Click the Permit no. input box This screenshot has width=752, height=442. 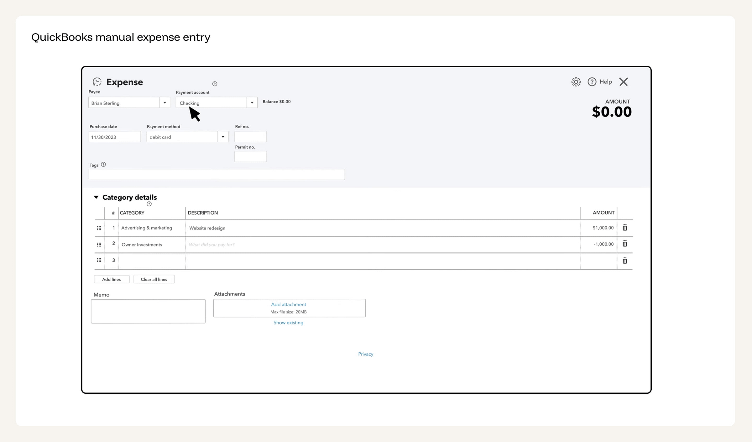(x=250, y=156)
